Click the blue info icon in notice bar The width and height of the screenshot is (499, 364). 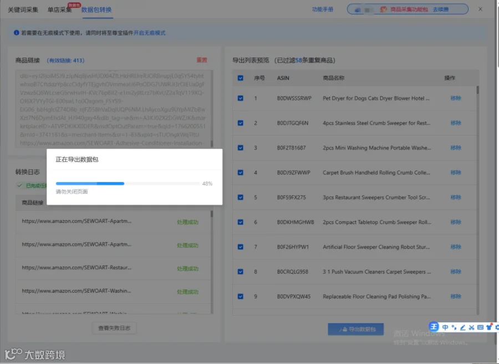coord(17,33)
